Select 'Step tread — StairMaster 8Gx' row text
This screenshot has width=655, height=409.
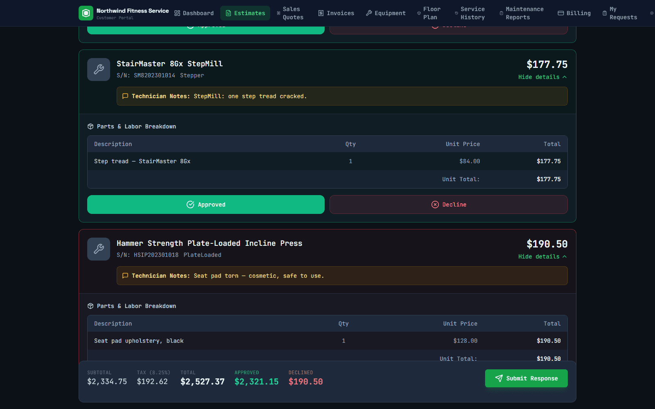[x=142, y=161]
